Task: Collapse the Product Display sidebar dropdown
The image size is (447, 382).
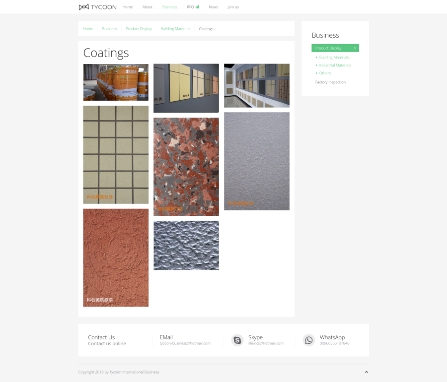Action: [355, 48]
